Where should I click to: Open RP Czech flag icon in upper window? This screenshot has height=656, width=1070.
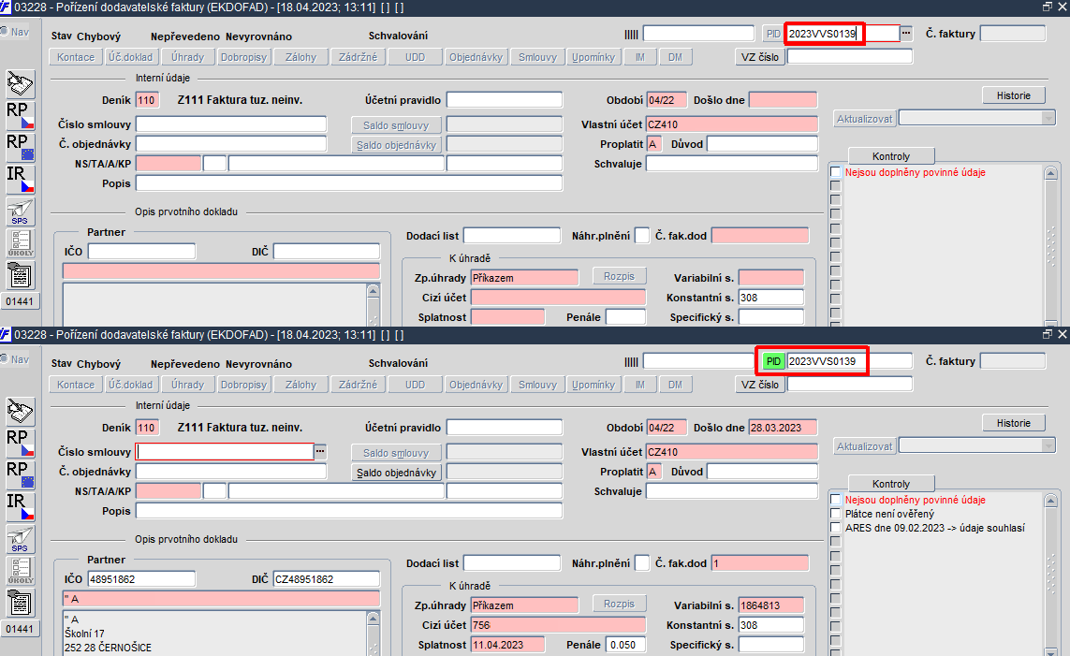[21, 116]
